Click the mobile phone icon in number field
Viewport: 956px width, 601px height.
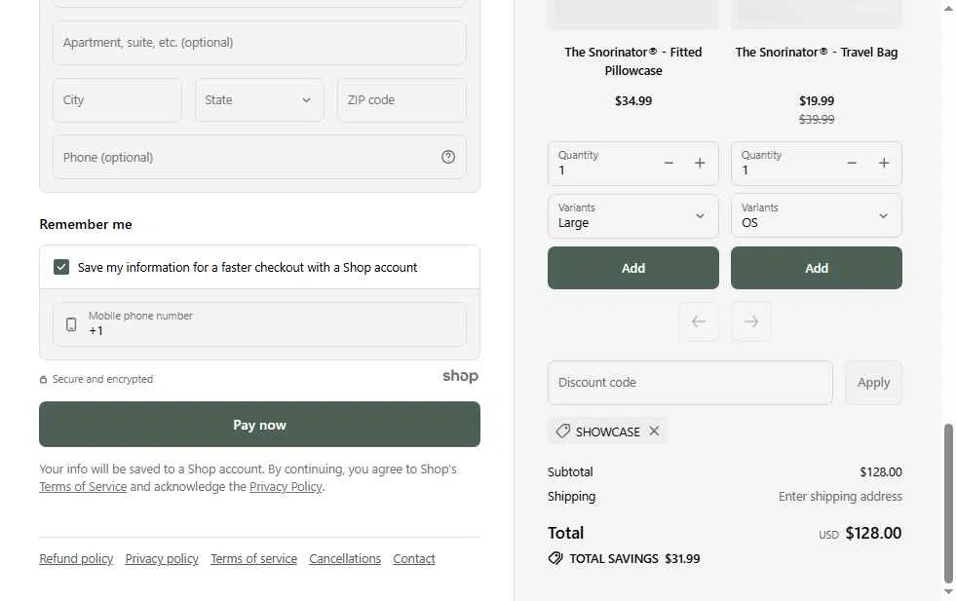71,324
